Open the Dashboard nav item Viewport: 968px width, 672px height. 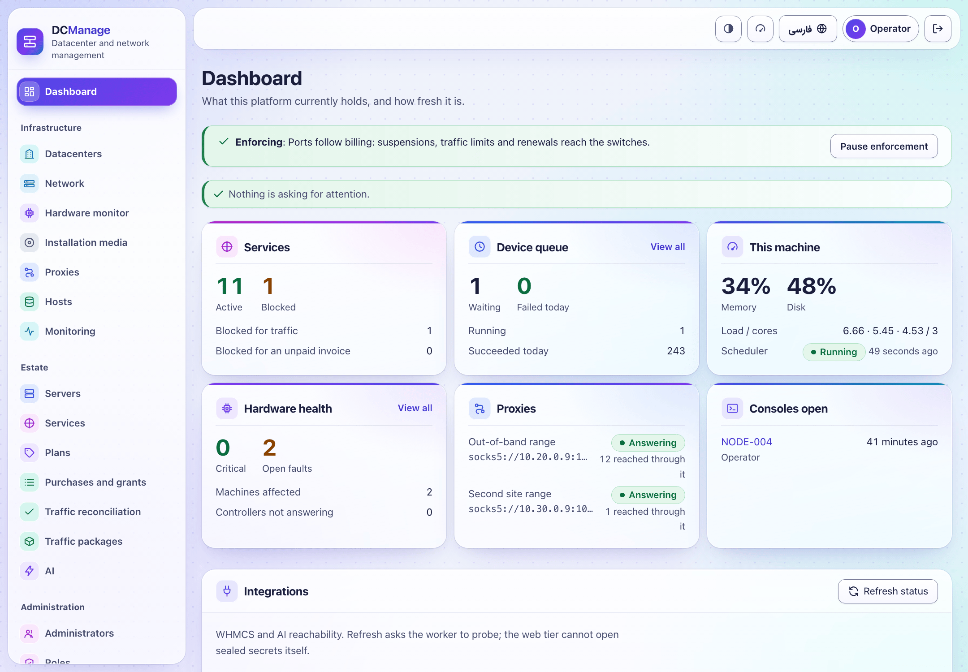97,91
